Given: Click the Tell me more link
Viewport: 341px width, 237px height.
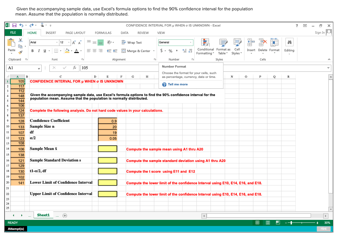Looking at the screenshot, I should point(177,84).
